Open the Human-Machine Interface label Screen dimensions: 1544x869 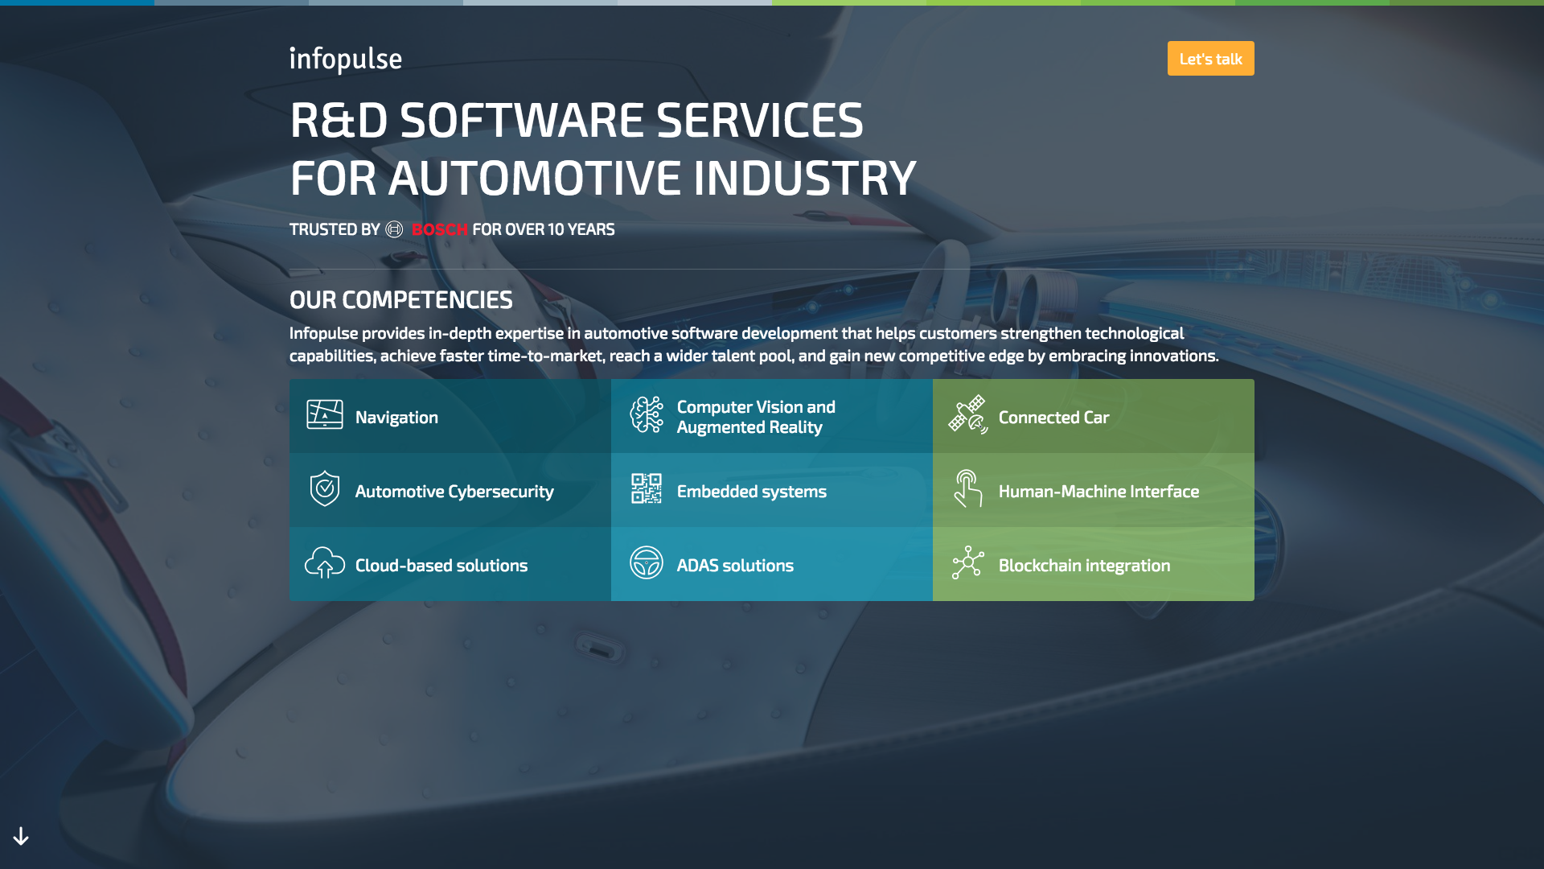pos(1098,492)
